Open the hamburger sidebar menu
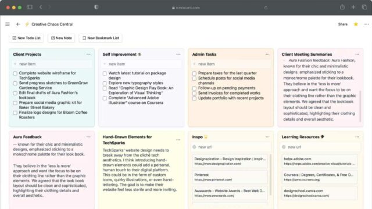This screenshot has height=209, width=372. [x=8, y=24]
